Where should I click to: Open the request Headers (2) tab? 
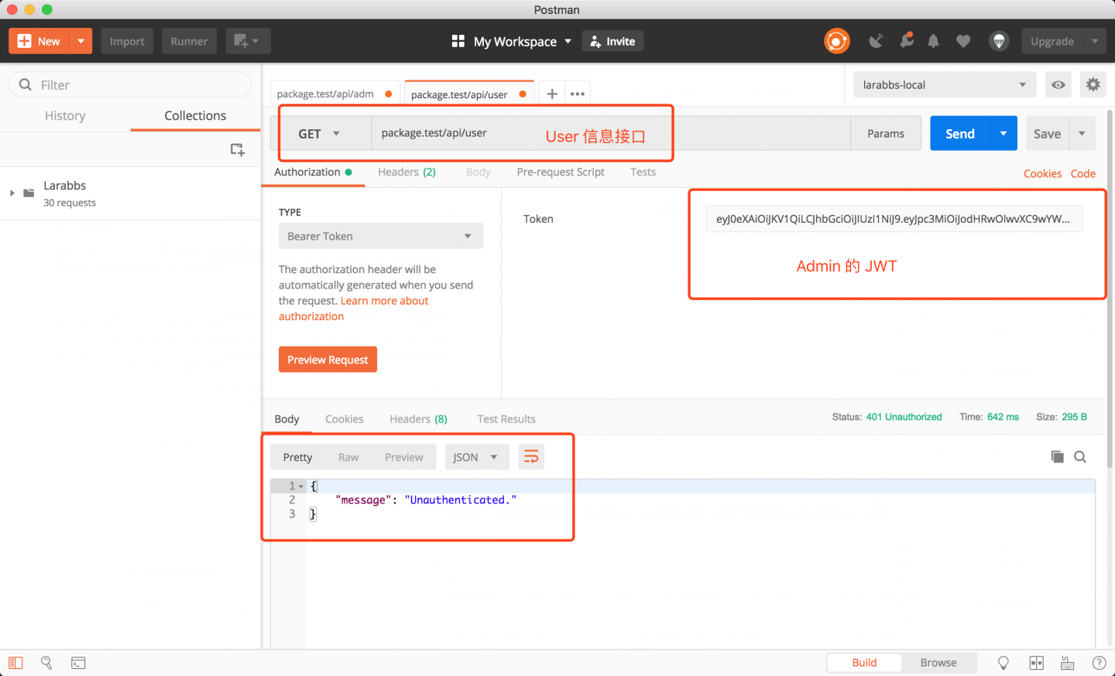407,172
